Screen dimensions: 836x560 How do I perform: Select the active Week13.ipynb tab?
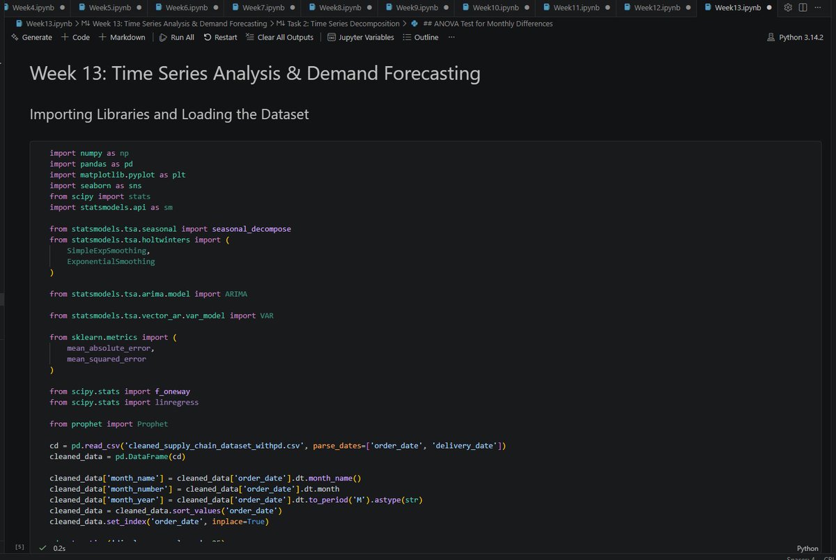click(737, 8)
